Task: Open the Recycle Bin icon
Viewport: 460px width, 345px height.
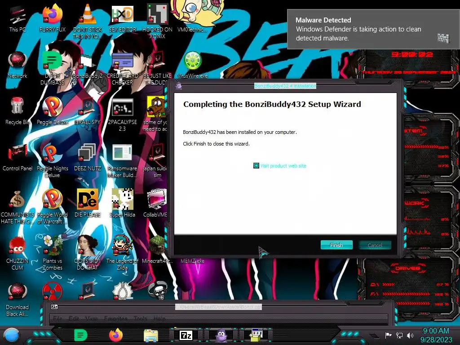Action: tap(18, 111)
